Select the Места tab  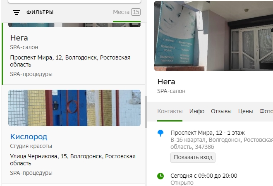(127, 12)
